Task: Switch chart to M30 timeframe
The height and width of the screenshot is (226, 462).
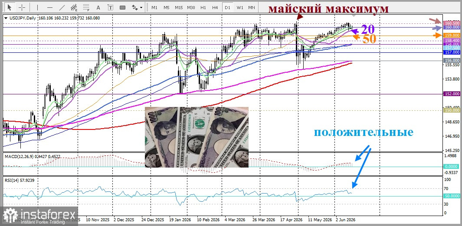Action: [191, 7]
